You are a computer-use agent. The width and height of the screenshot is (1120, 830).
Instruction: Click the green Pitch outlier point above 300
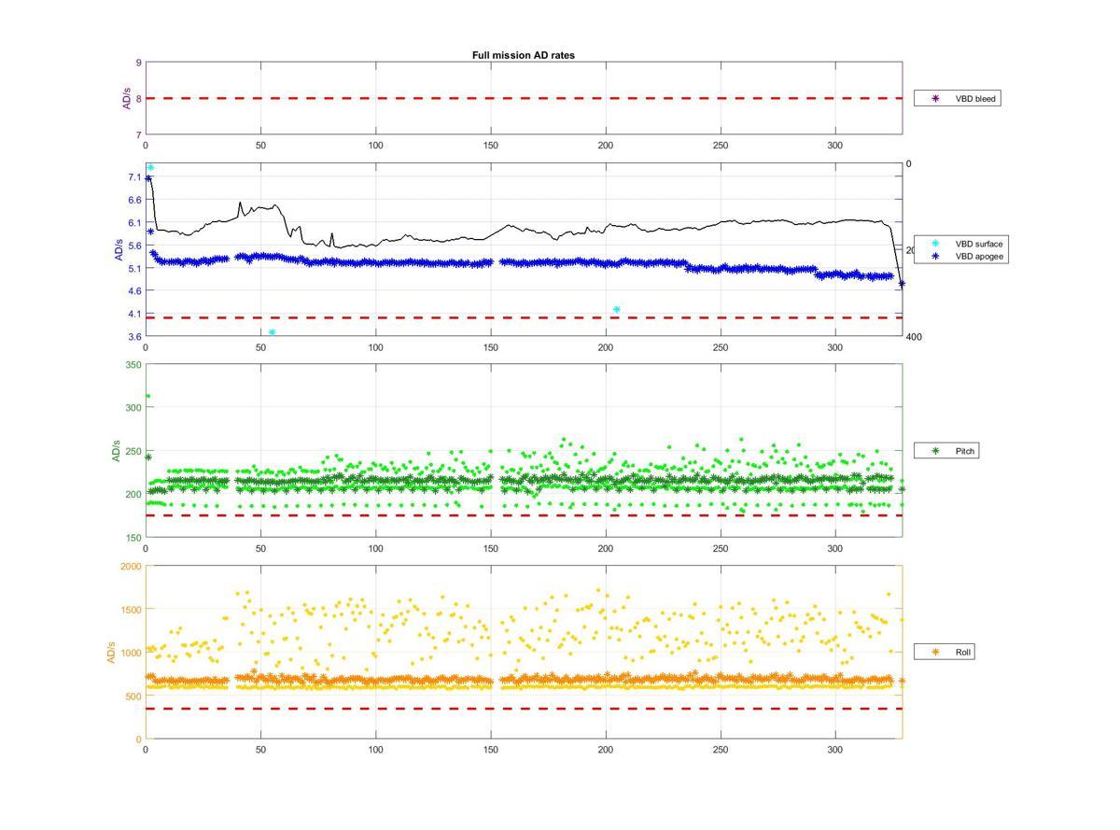tap(147, 396)
